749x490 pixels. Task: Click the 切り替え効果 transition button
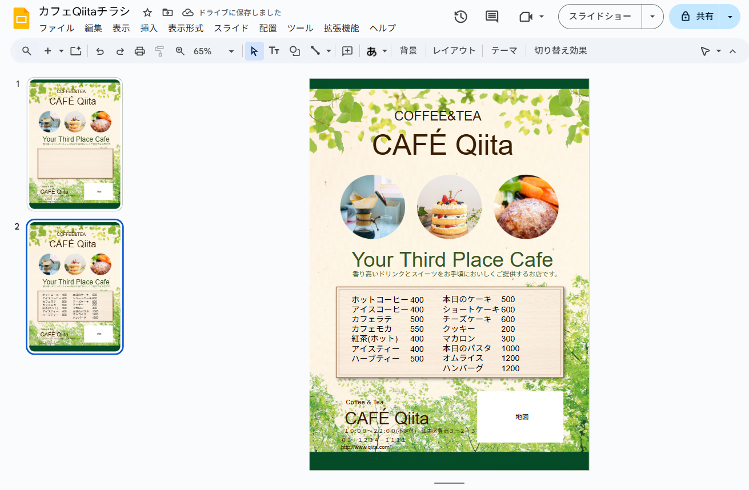click(x=560, y=51)
